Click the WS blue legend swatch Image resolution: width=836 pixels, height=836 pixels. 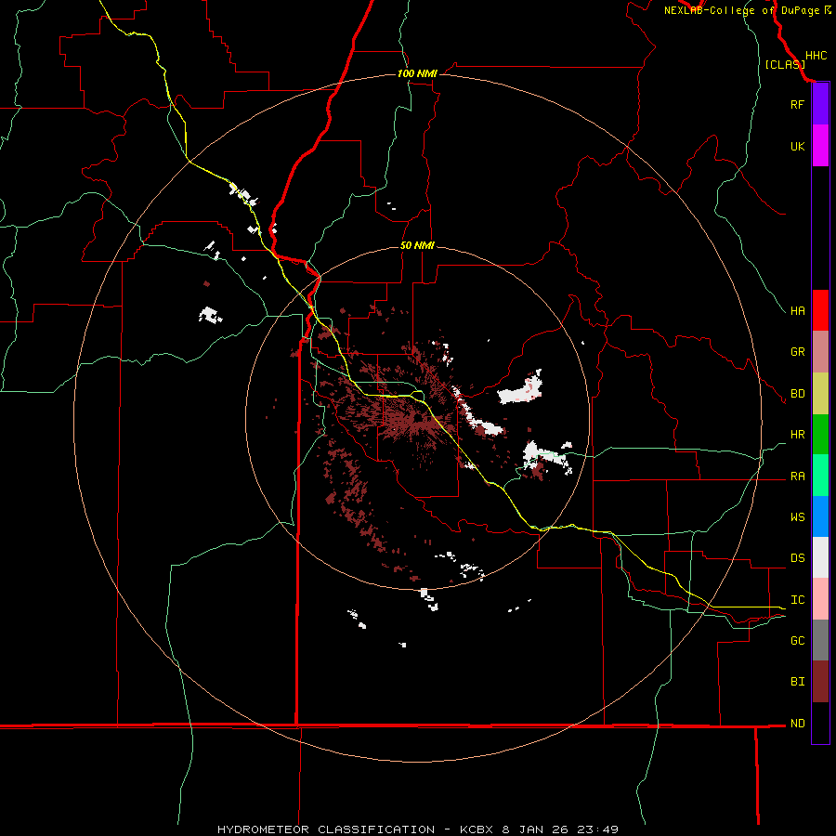[x=820, y=516]
